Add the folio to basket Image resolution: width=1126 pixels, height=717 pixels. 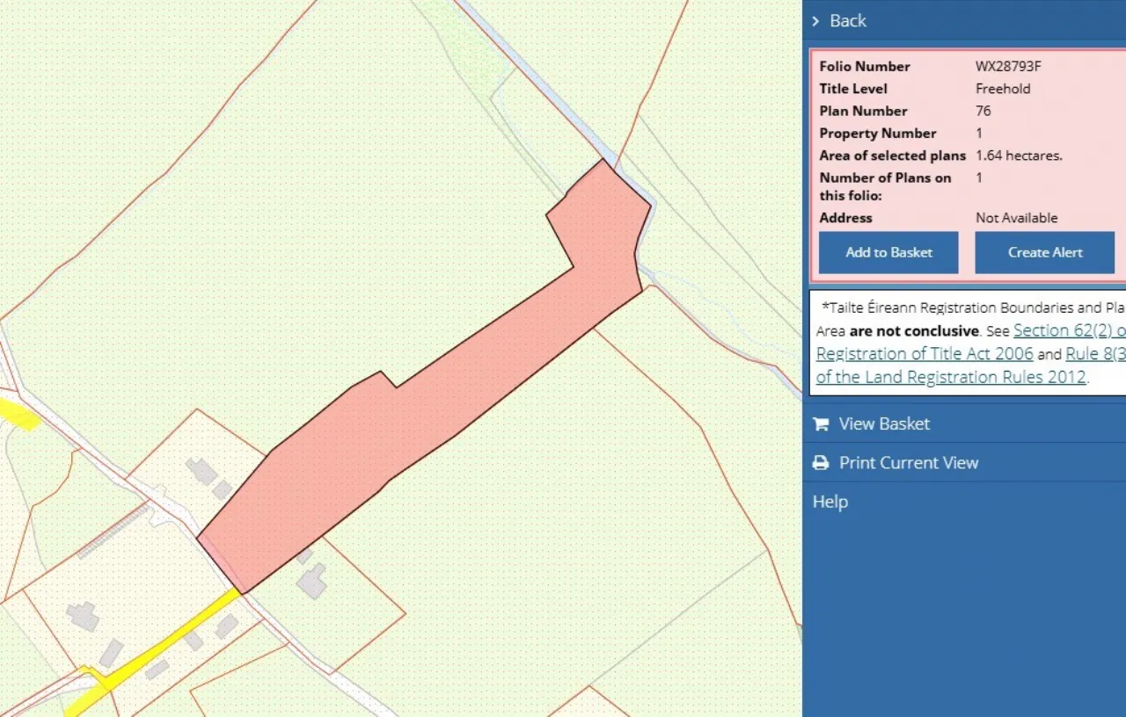click(888, 252)
